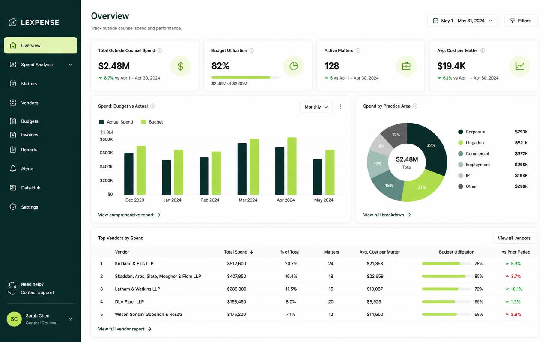Click the Matters sidebar icon
Screen dimensions: 548x342
pyautogui.click(x=13, y=84)
